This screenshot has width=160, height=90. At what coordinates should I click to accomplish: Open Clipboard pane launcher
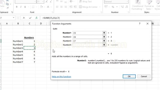[x=12, y=12]
